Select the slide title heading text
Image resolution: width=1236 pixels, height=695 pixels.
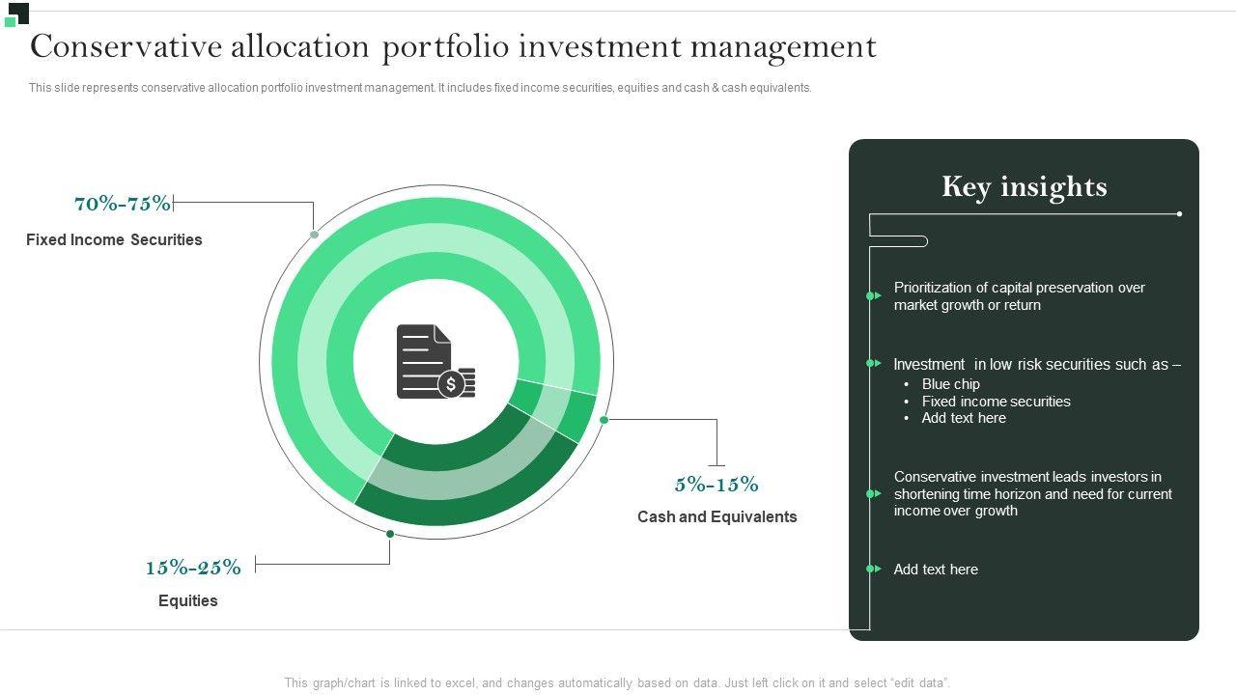tap(454, 46)
